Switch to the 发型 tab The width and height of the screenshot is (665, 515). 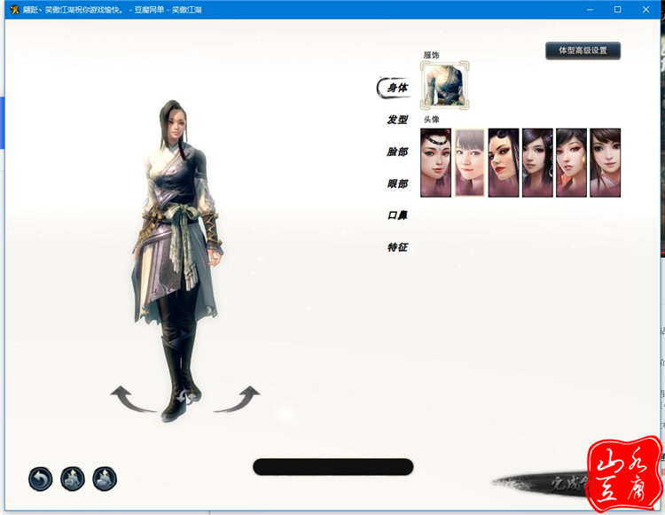coord(397,120)
